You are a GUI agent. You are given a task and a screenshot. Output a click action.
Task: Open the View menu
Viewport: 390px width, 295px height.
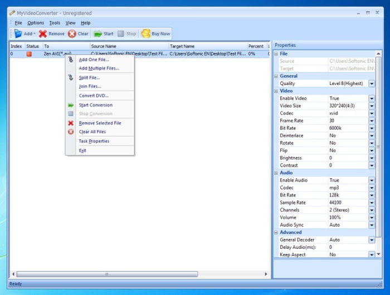point(70,23)
